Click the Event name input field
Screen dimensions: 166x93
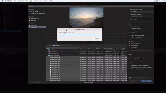pos(145,19)
